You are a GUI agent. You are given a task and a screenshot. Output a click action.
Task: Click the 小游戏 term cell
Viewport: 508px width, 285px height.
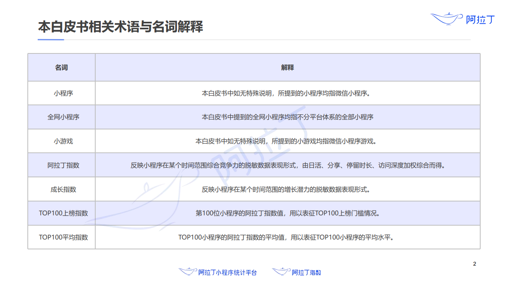point(63,141)
